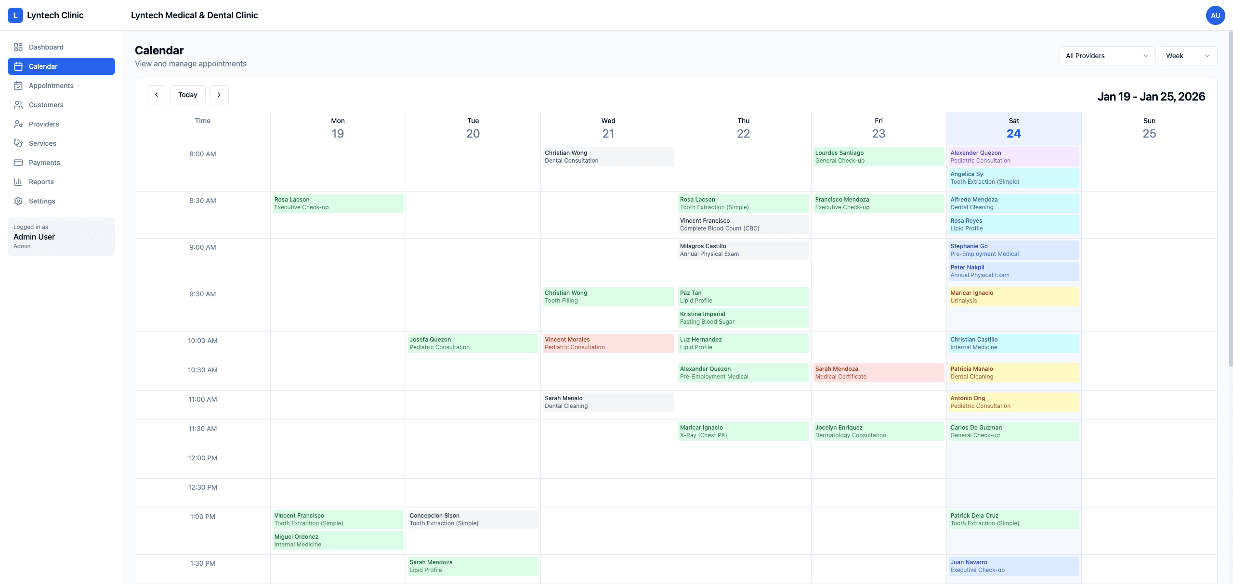This screenshot has height=584, width=1233.
Task: Open Payments menu item
Action: tap(61, 163)
